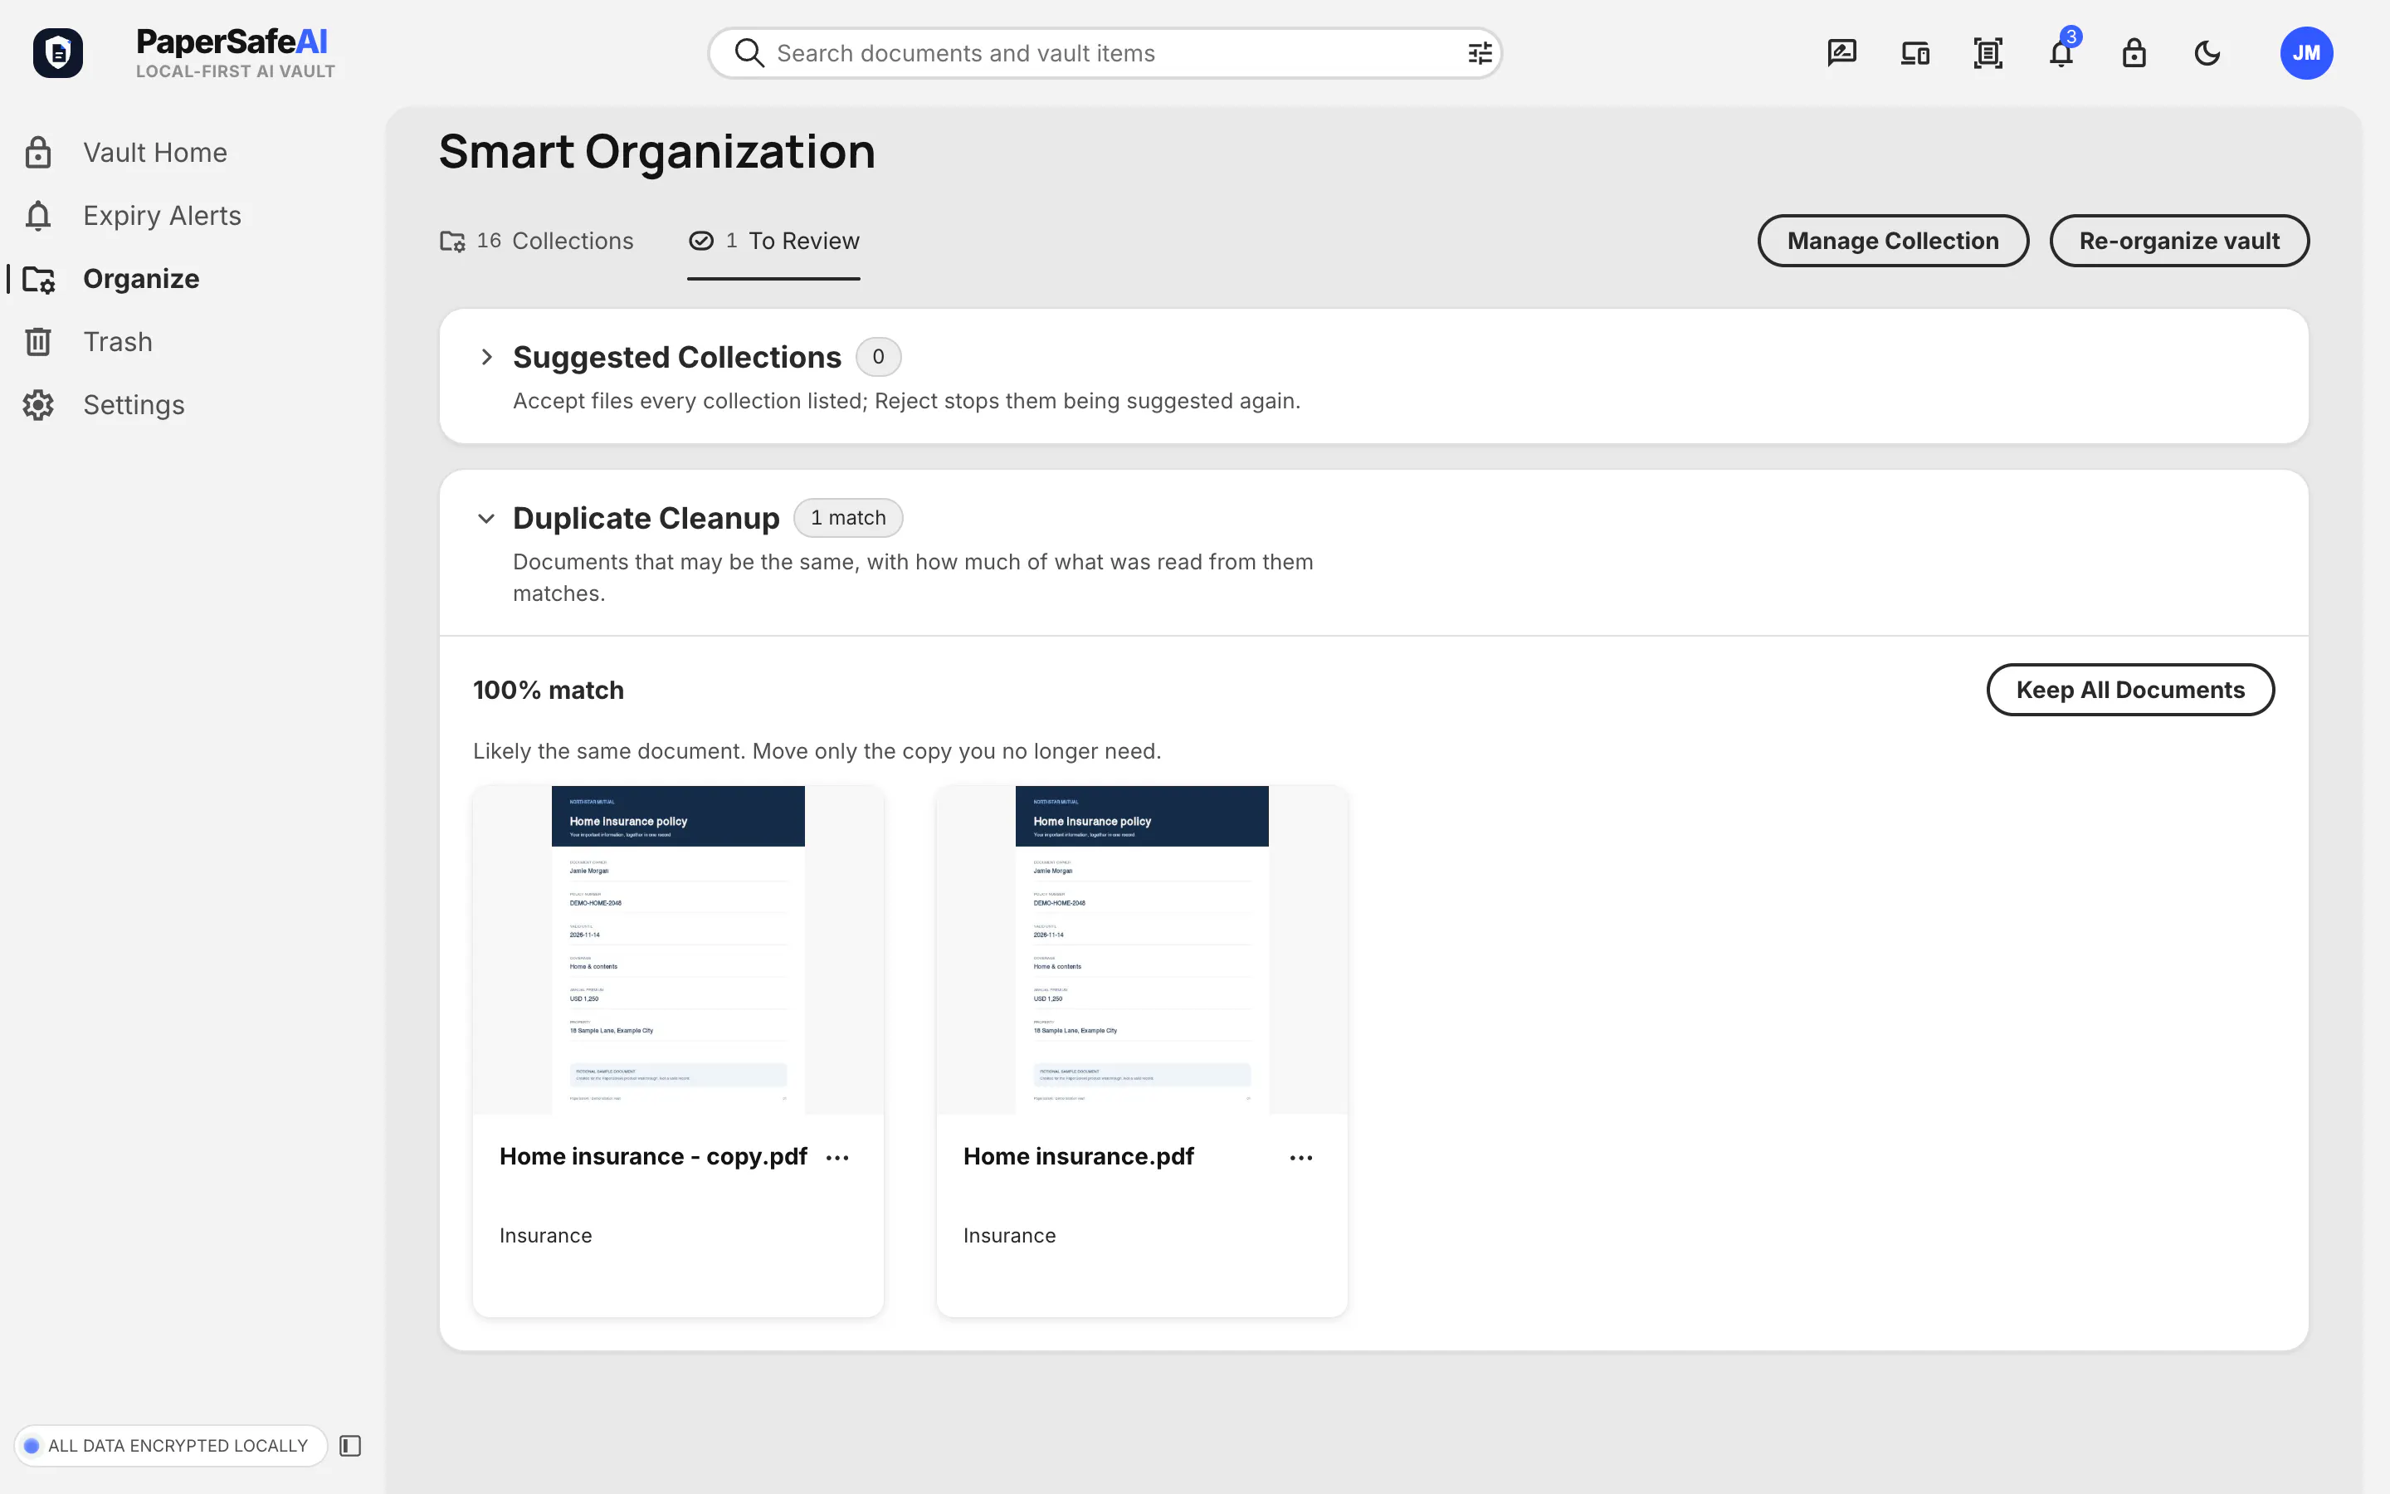Click the search magnifier icon

(x=749, y=53)
